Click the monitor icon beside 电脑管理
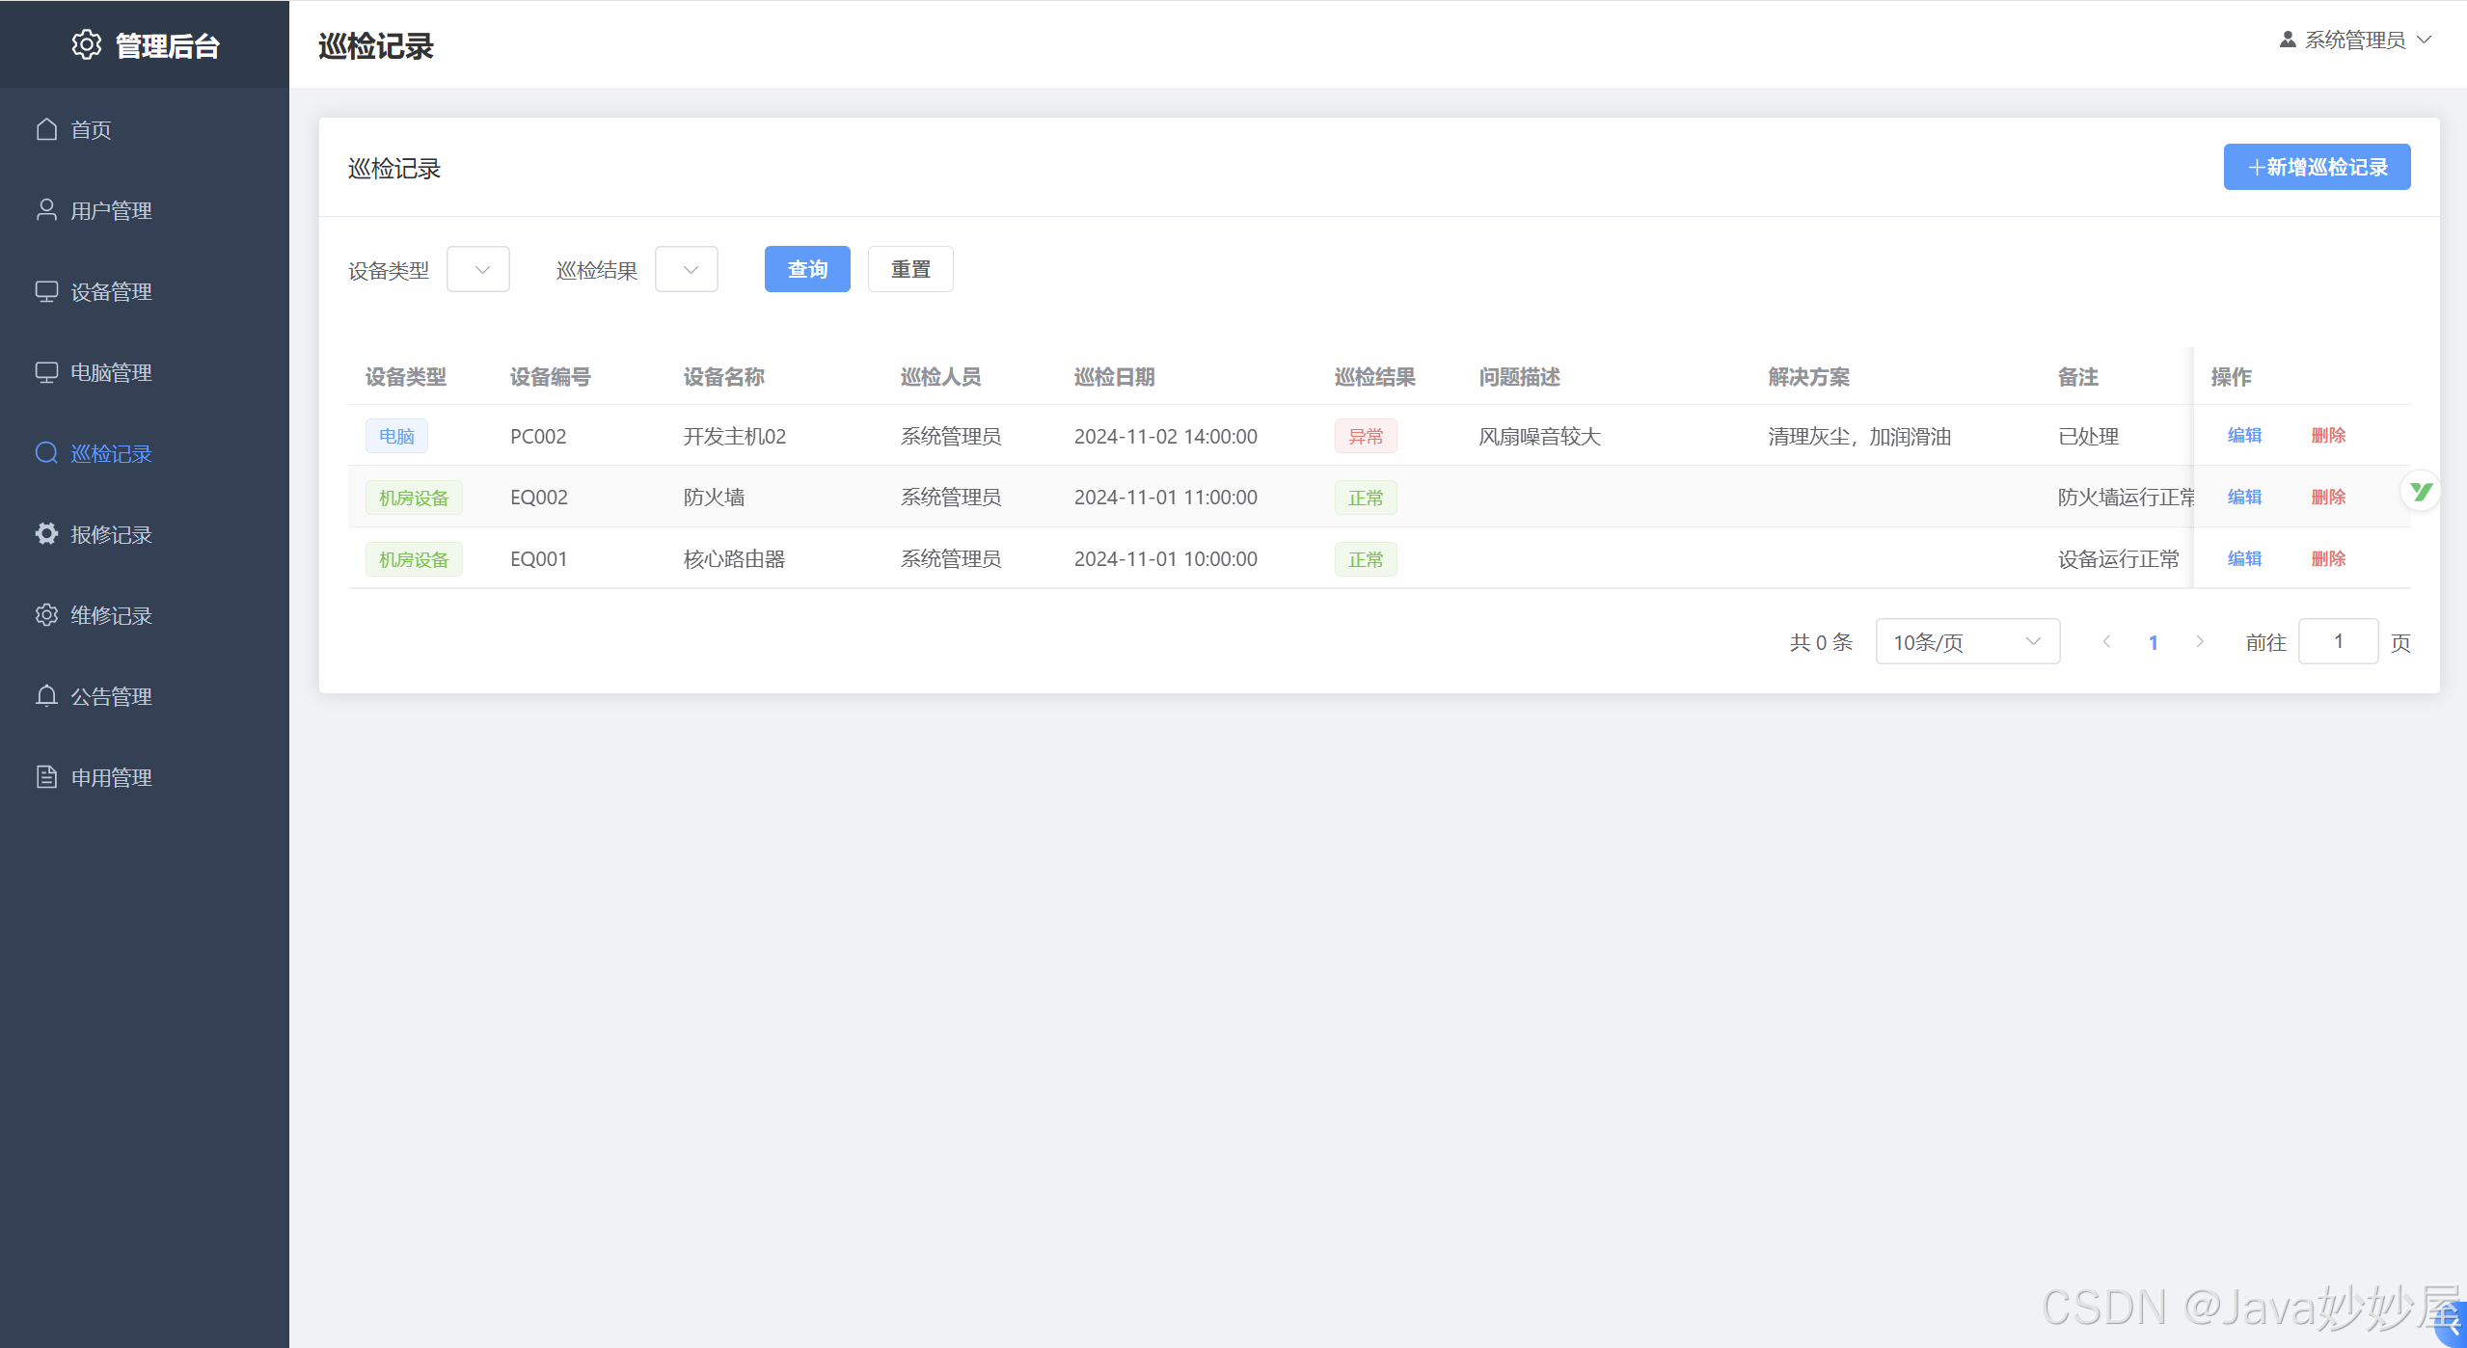Image resolution: width=2467 pixels, height=1348 pixels. point(46,372)
